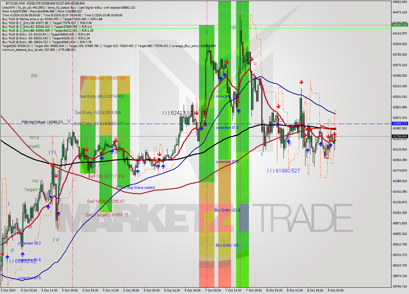409x294 pixels.
Task: Click the green 64256.230 price tag on axis
Action: coord(400,25)
